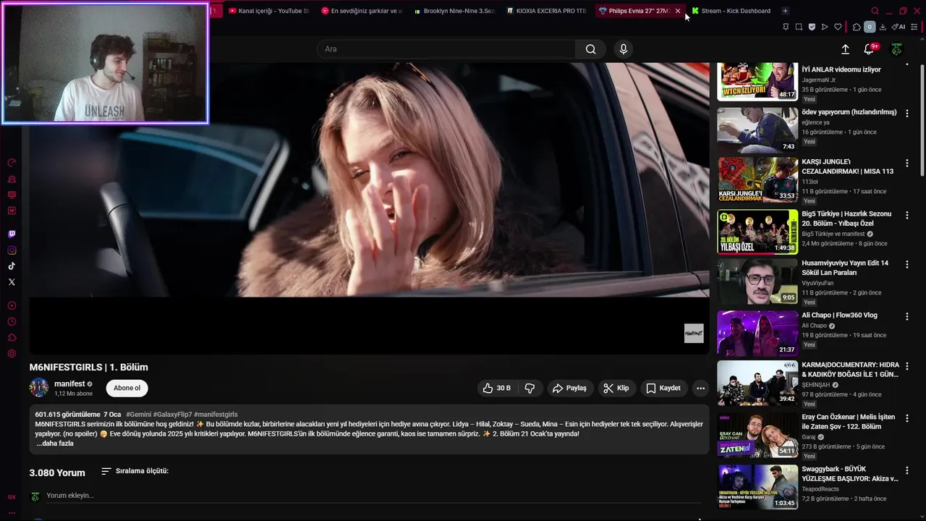This screenshot has width=926, height=521.
Task: Open the extensions puzzle icon
Action: tap(857, 27)
